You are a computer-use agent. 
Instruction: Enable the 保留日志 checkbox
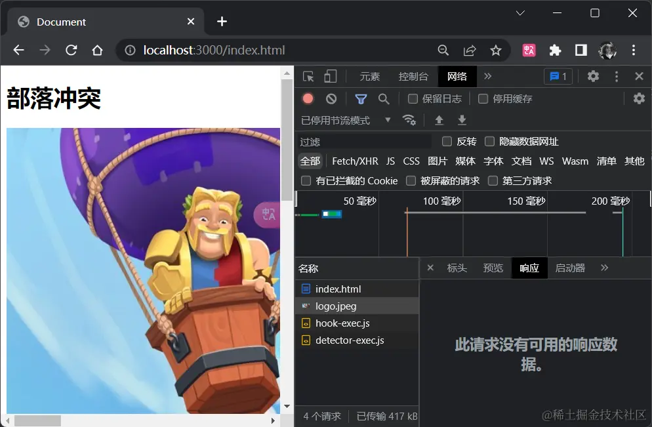coord(413,98)
